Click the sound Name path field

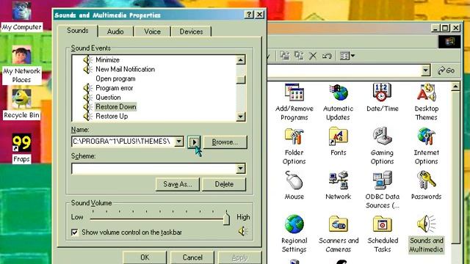click(123, 142)
